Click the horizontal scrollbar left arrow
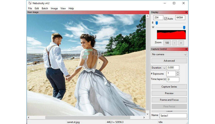 (29, 117)
